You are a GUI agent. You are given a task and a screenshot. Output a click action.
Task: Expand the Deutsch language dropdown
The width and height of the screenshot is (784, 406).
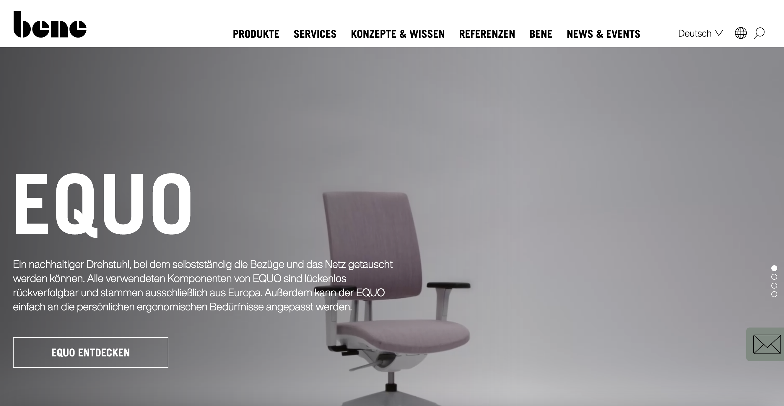tap(700, 33)
